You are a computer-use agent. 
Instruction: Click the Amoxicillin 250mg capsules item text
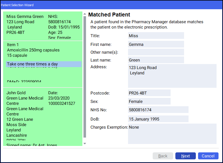click(33, 50)
